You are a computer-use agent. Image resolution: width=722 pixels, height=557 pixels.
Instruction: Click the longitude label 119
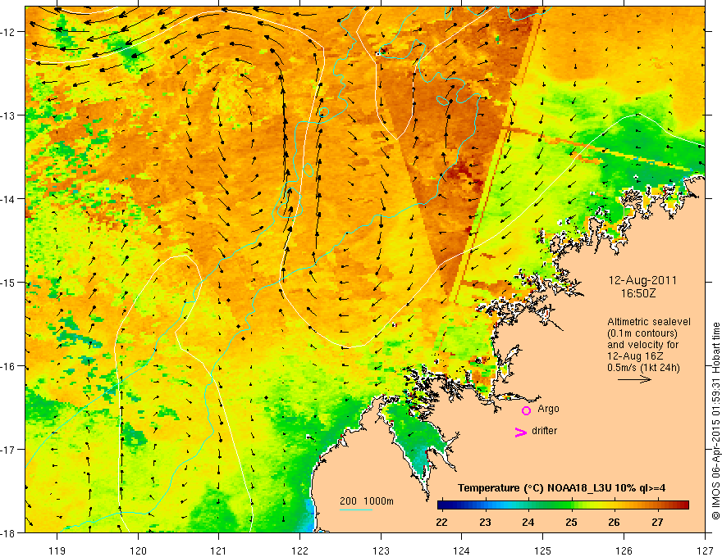[x=57, y=550]
